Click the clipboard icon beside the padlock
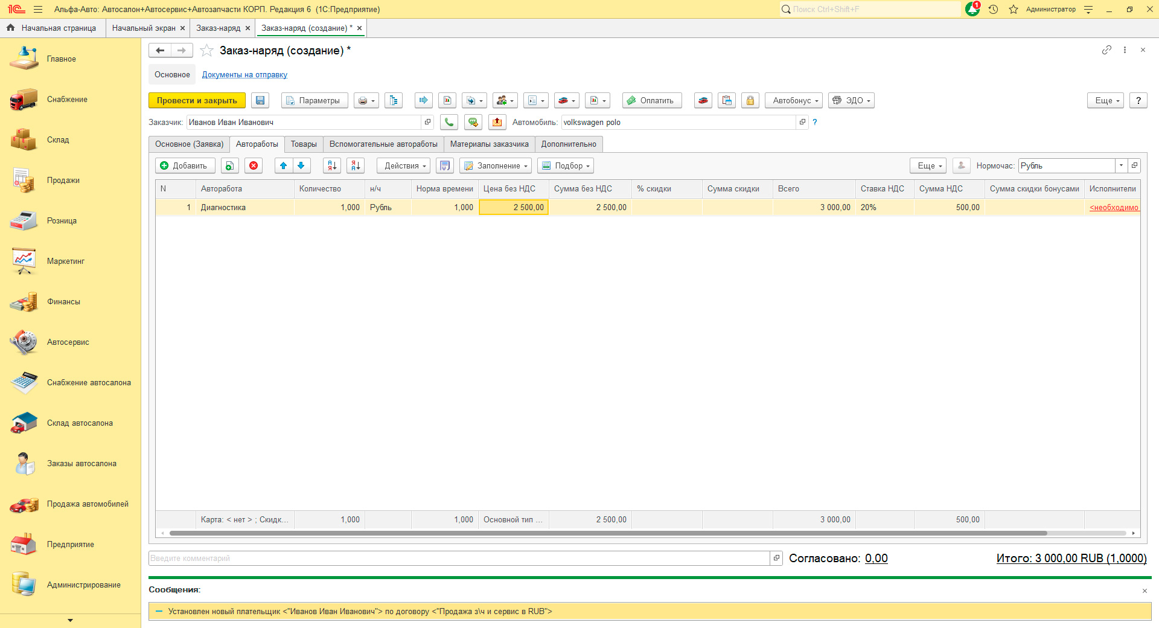This screenshot has width=1159, height=628. (727, 100)
